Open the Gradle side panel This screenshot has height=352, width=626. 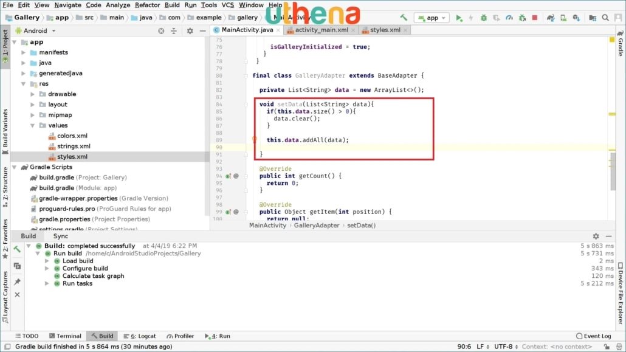pyautogui.click(x=621, y=43)
